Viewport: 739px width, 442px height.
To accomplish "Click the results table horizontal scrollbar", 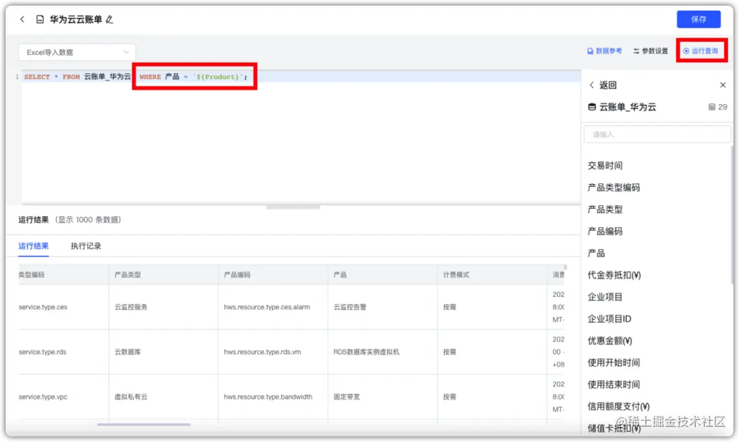I will click(144, 425).
